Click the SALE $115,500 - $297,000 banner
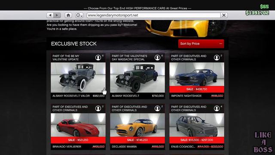Viewport: 275px width, 155px height. point(197,140)
